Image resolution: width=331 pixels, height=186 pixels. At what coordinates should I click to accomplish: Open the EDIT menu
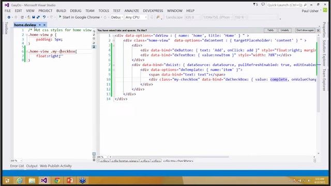click(x=19, y=11)
